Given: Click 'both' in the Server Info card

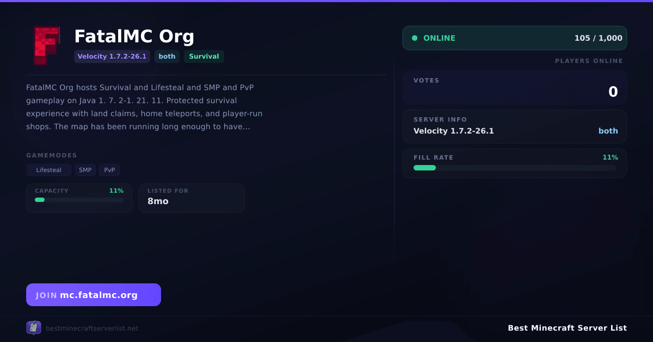Looking at the screenshot, I should tap(608, 131).
